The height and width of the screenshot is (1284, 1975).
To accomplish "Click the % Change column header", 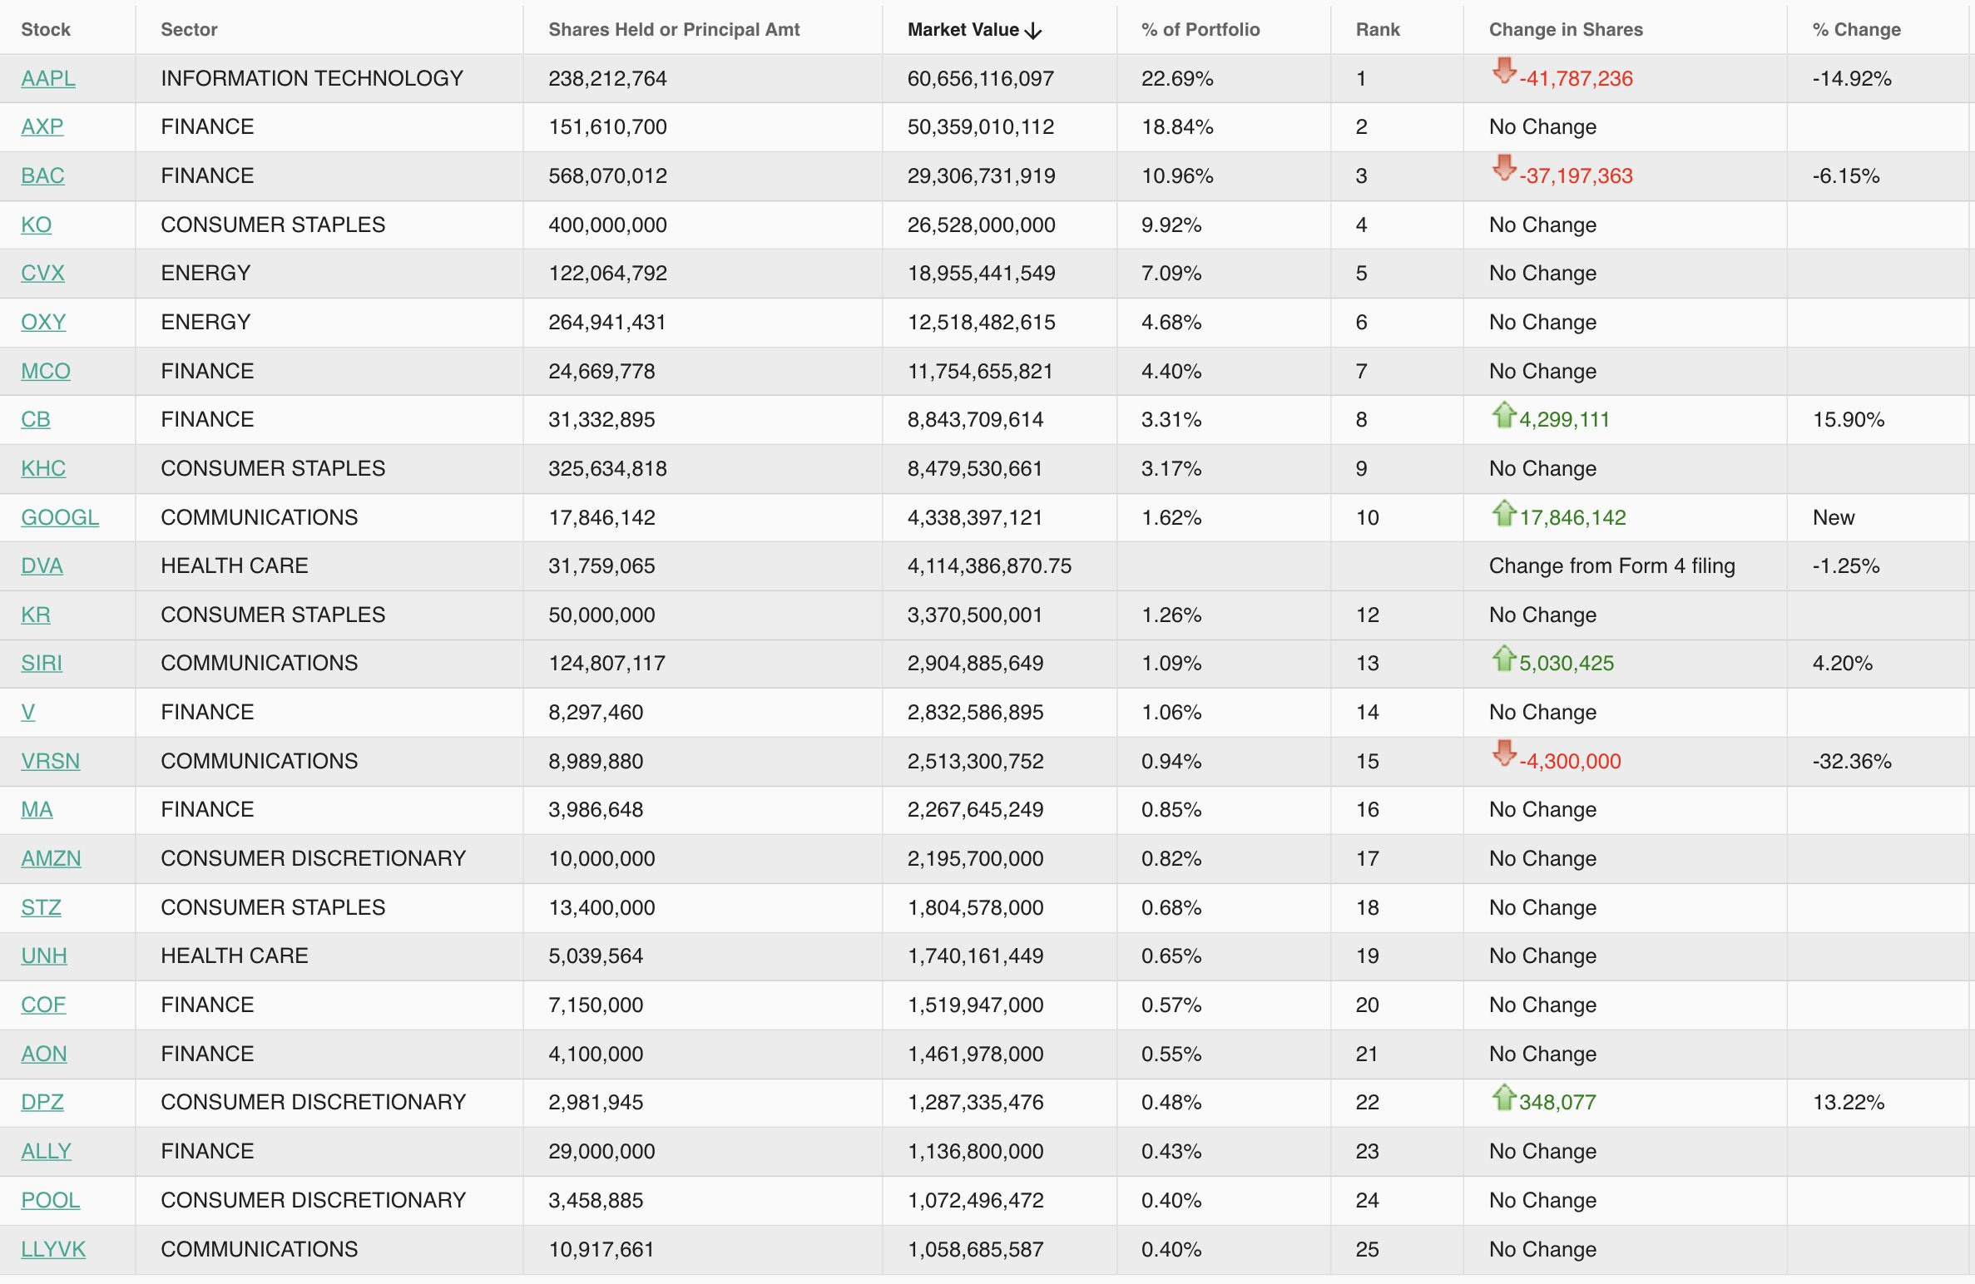I will pos(1856,30).
